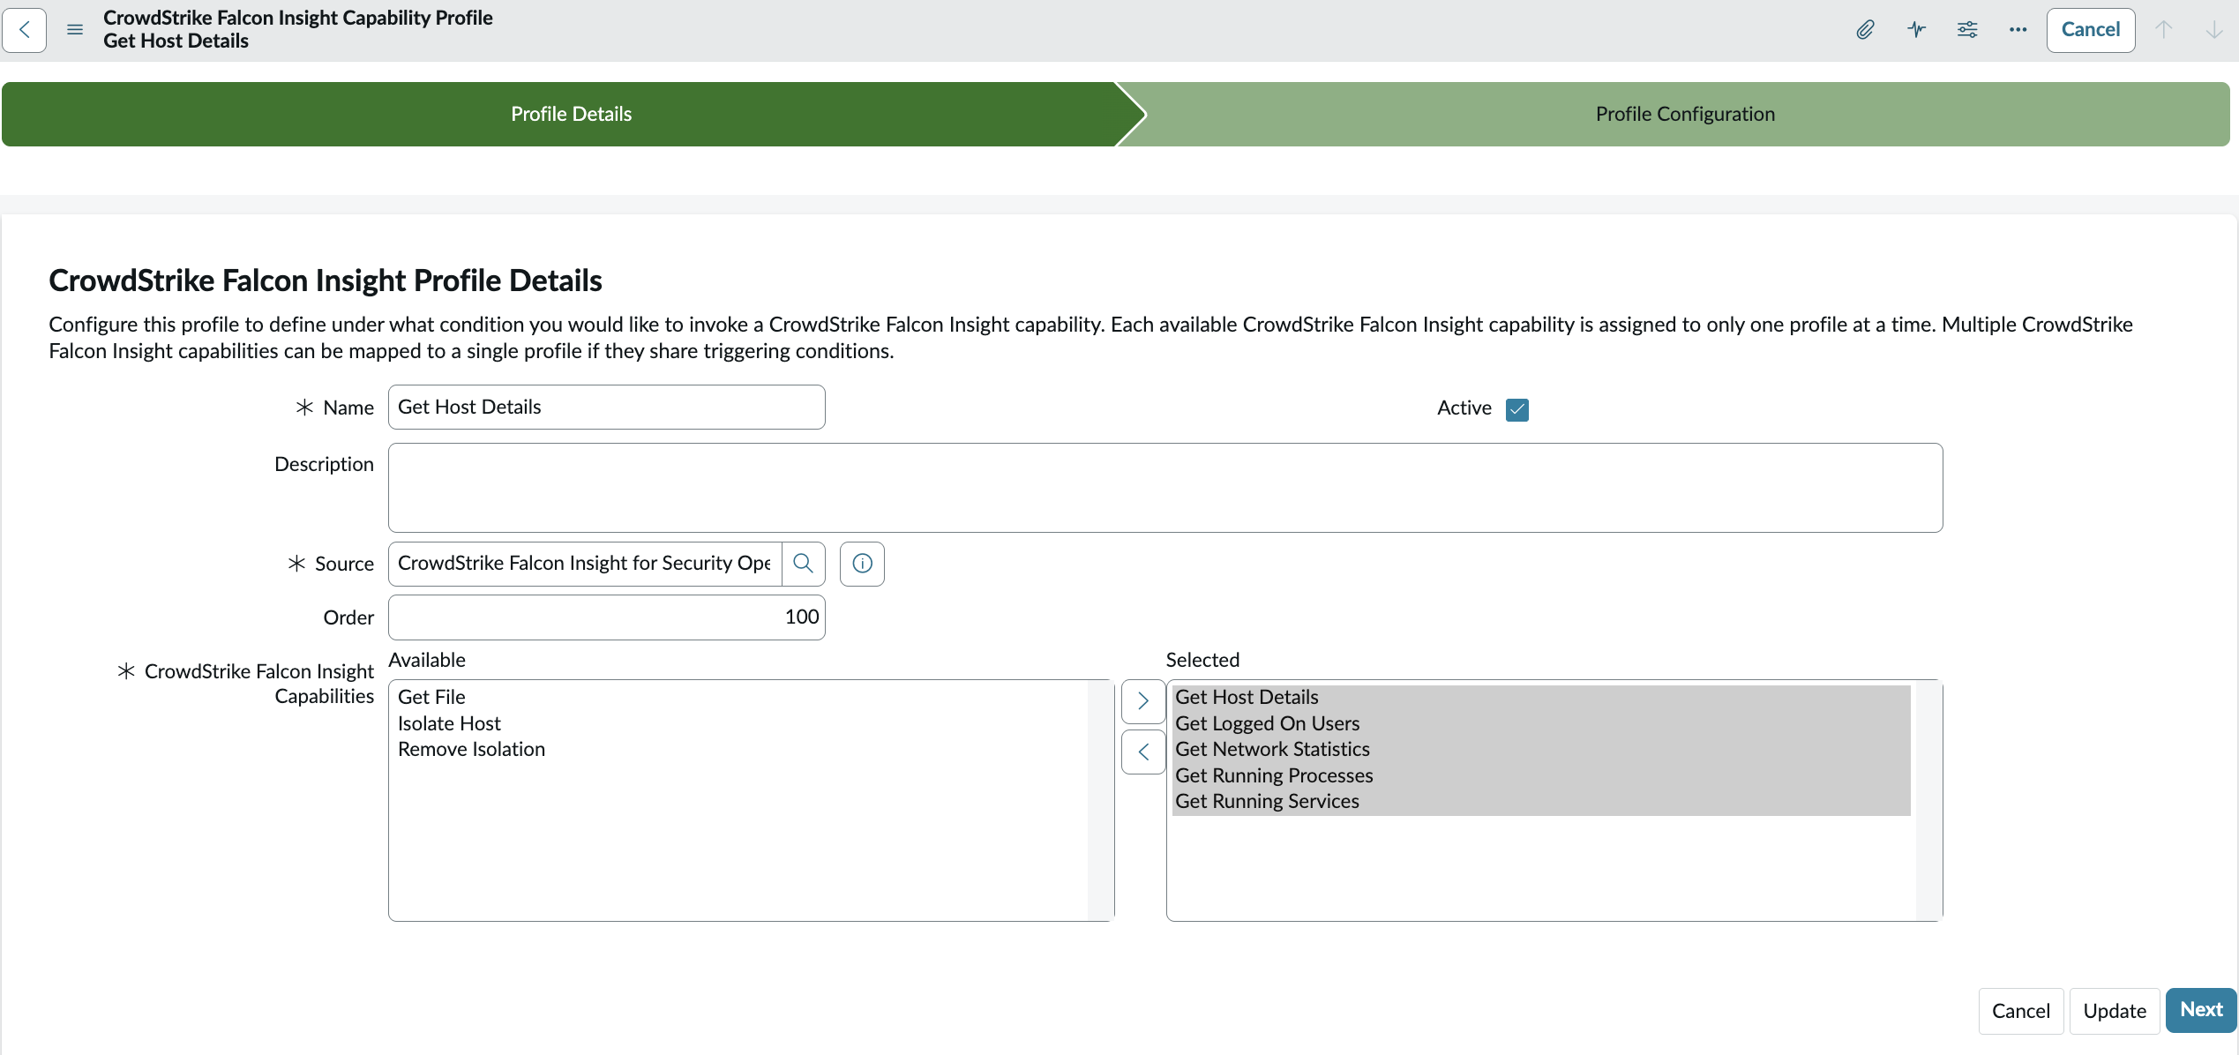Select Get Host Details in Selected list
This screenshot has width=2239, height=1055.
1541,697
